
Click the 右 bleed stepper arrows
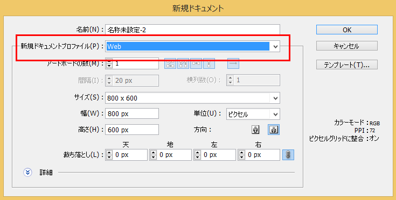click(x=242, y=155)
